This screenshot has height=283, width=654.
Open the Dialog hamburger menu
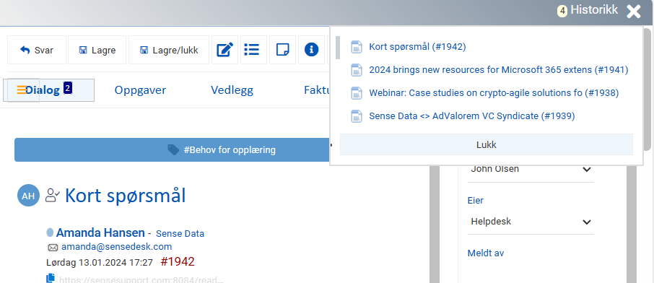[21, 90]
